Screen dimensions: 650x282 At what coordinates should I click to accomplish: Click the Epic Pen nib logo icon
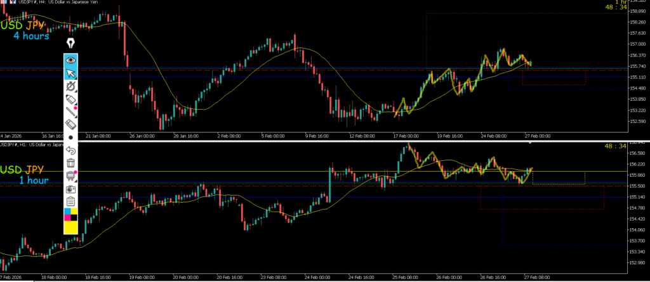point(70,44)
